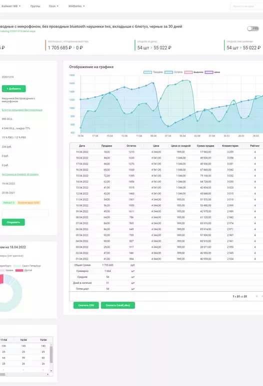The width and height of the screenshot is (263, 386).
Task: Go to first page in table pager
Action: (x=256, y=296)
